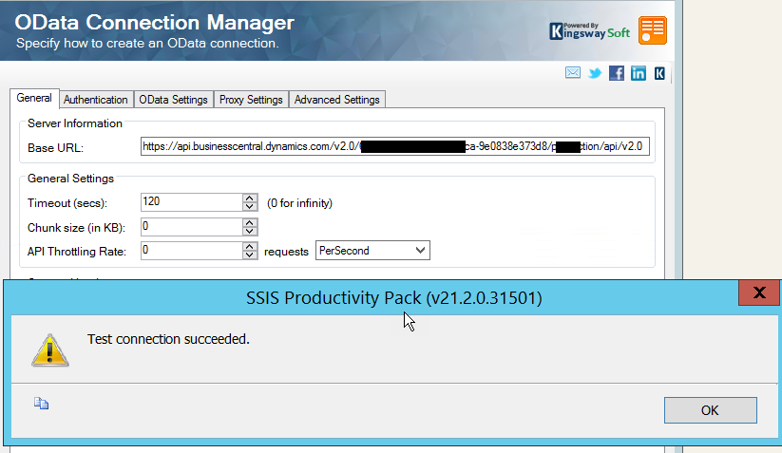
Task: Click the 'API Throttling Rate:' label
Action: (77, 252)
